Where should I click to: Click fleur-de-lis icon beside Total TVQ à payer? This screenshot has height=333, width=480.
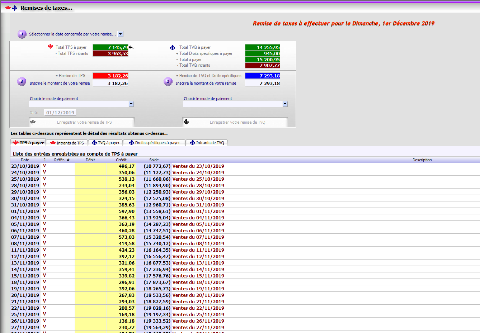[173, 47]
